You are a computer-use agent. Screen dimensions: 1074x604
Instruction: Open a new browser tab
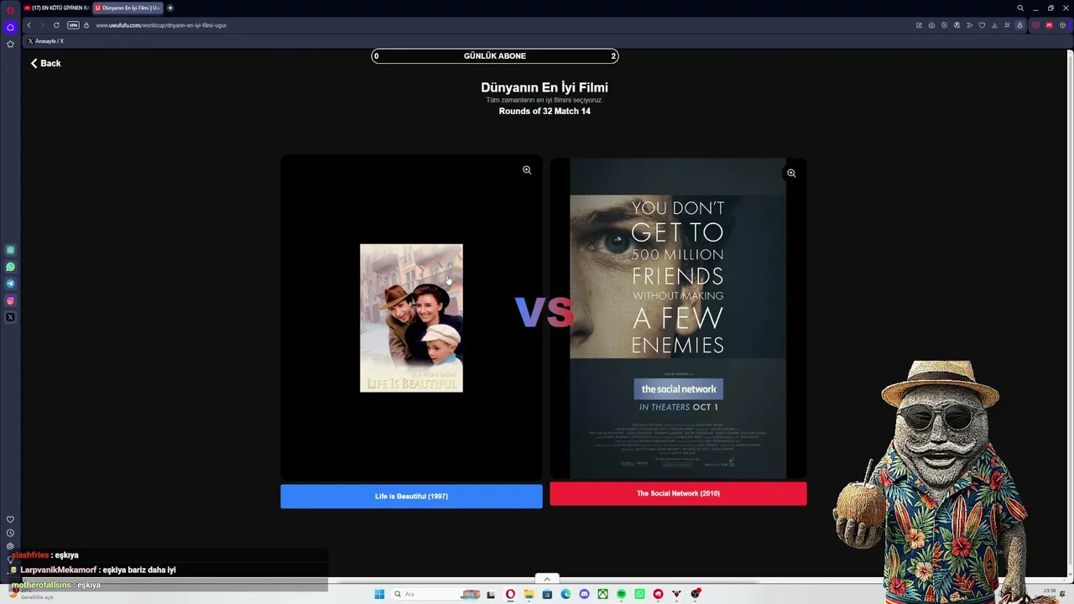point(170,8)
